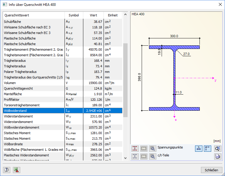Export table to Excel icon

pyautogui.click(x=16, y=170)
